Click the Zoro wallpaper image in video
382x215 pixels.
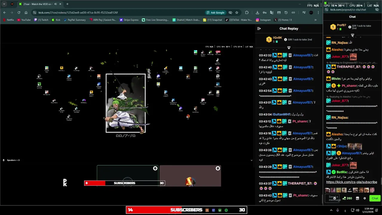126,103
